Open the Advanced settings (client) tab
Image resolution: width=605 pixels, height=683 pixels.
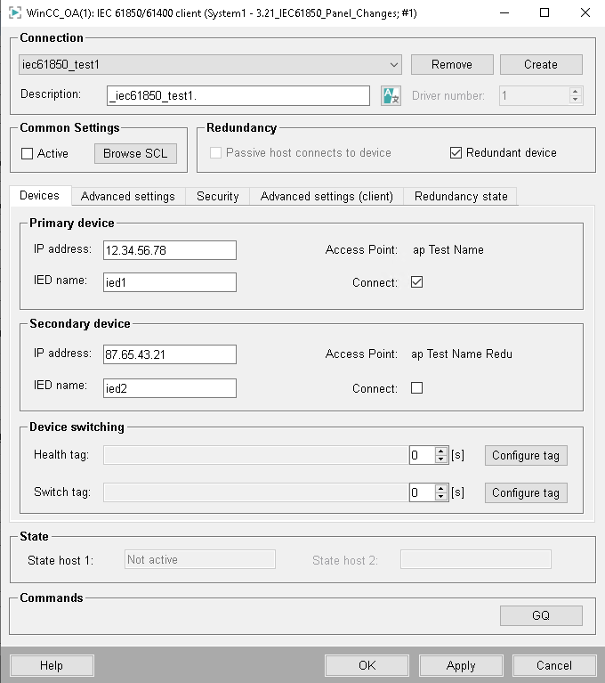(327, 196)
